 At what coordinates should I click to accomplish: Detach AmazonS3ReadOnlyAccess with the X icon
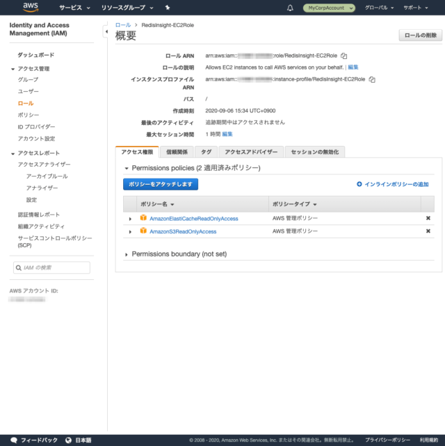coord(428,231)
